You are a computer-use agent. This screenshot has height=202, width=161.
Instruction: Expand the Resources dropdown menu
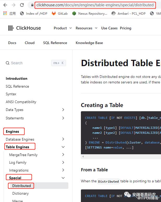[86, 28]
